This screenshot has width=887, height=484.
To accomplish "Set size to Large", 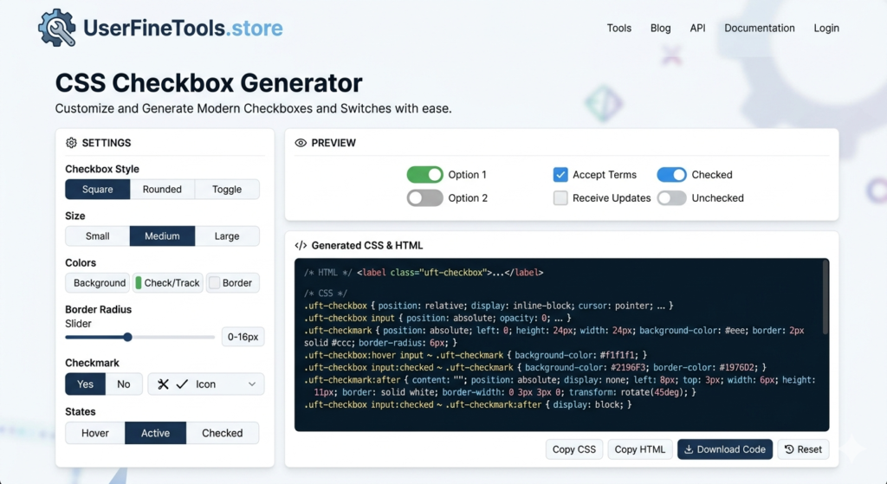I will (x=227, y=236).
